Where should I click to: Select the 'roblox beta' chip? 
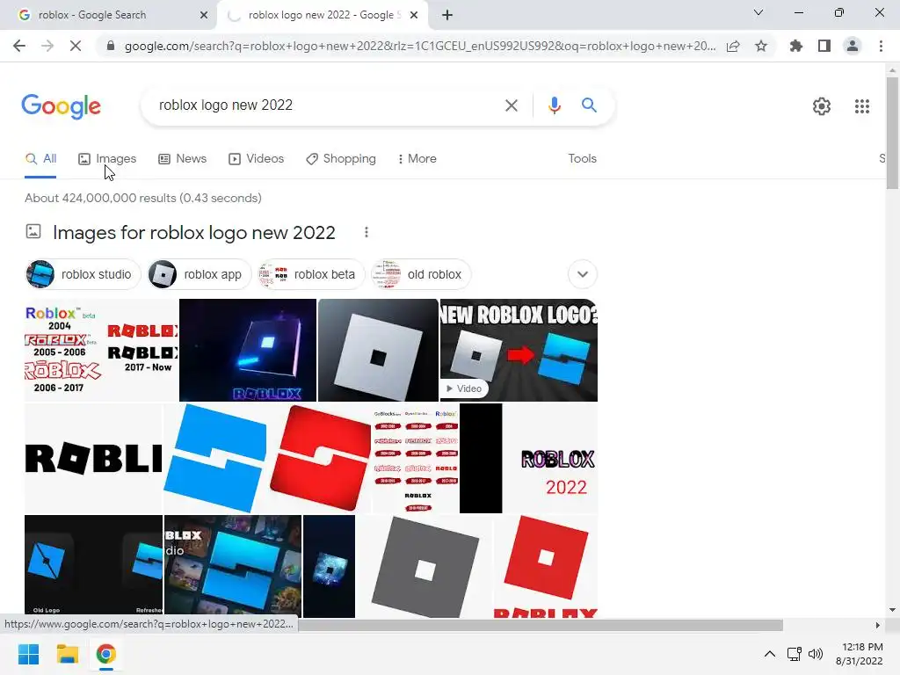[x=311, y=274]
